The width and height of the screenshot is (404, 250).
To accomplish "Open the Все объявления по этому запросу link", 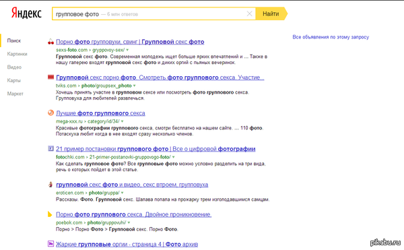I will (331, 37).
